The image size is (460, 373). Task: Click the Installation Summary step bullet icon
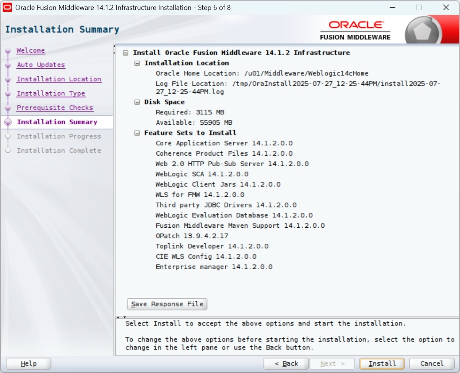point(8,122)
